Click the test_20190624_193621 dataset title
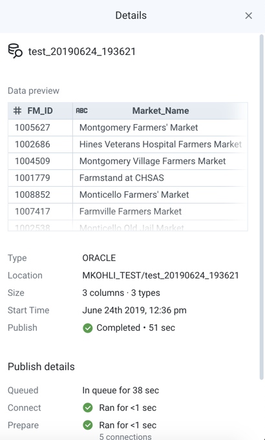 pos(82,52)
